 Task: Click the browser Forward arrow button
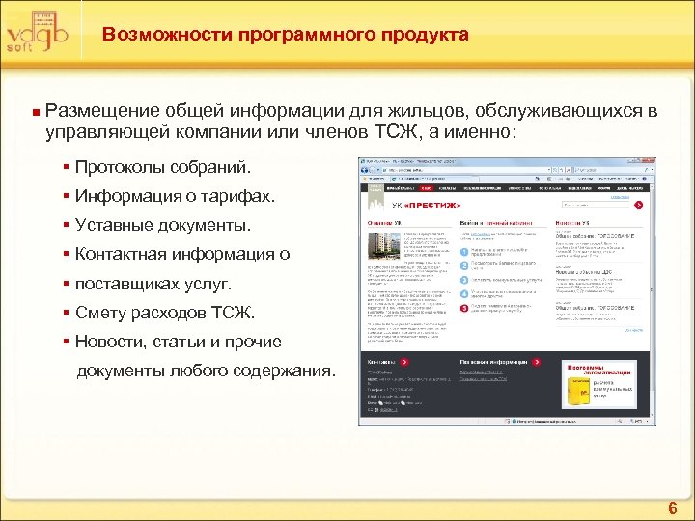pos(372,170)
